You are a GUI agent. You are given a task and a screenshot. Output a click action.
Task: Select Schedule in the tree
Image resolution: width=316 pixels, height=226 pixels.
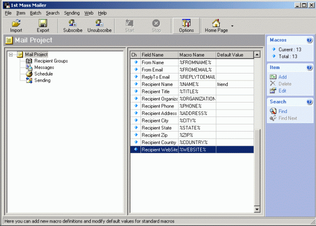click(44, 73)
